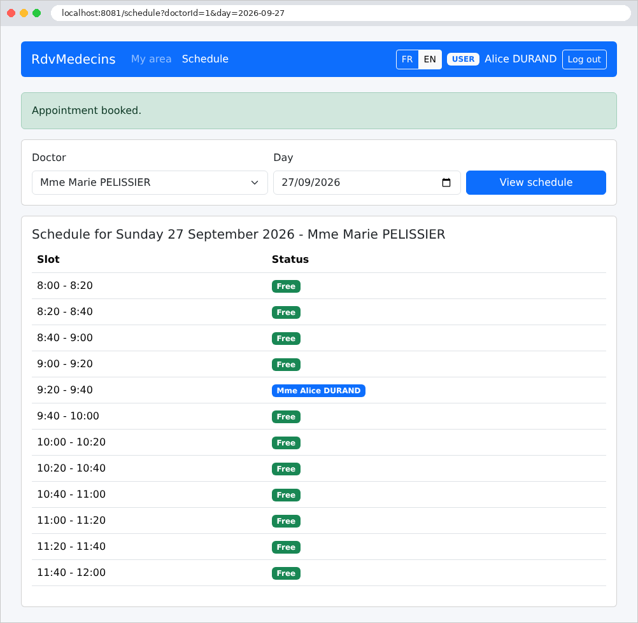
Task: Focus the date value 27/09/2026
Action: point(311,183)
